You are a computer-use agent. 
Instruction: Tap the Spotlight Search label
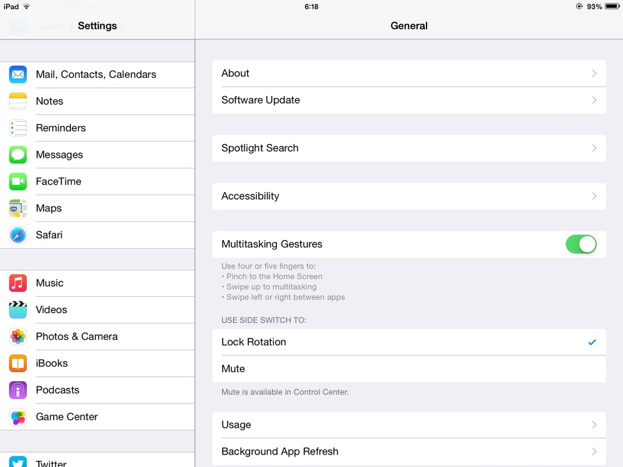[260, 148]
